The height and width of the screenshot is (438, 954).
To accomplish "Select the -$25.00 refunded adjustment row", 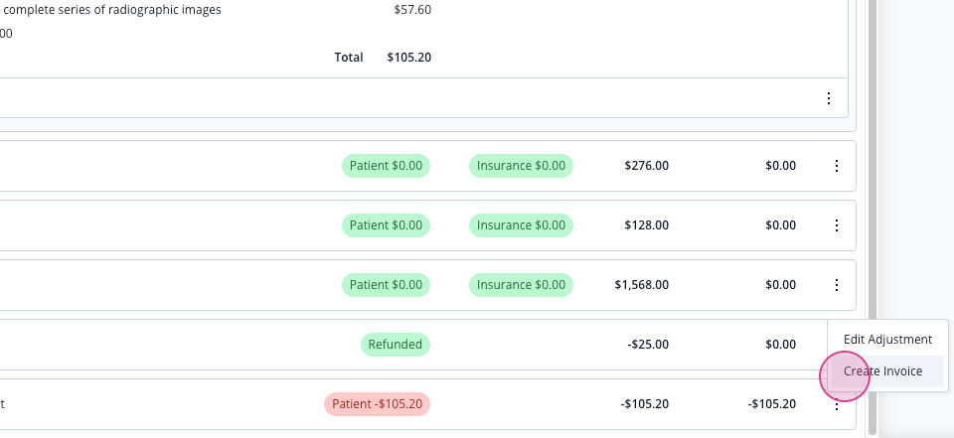I will (x=426, y=345).
